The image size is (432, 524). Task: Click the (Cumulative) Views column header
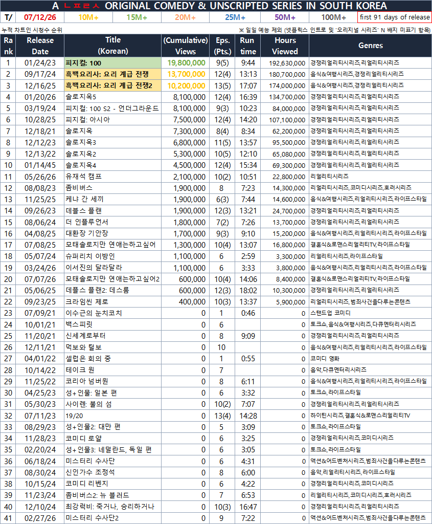pyautogui.click(x=185, y=46)
